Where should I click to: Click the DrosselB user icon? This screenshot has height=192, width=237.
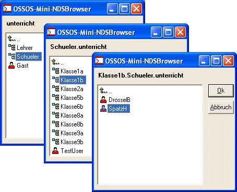[103, 100]
